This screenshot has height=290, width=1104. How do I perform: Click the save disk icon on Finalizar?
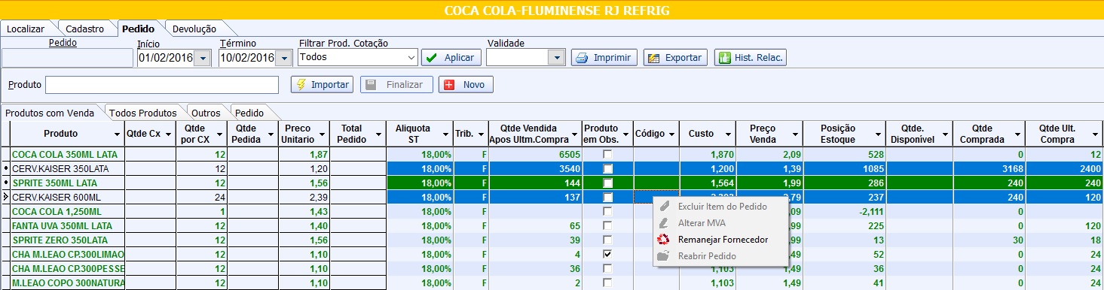pyautogui.click(x=371, y=85)
